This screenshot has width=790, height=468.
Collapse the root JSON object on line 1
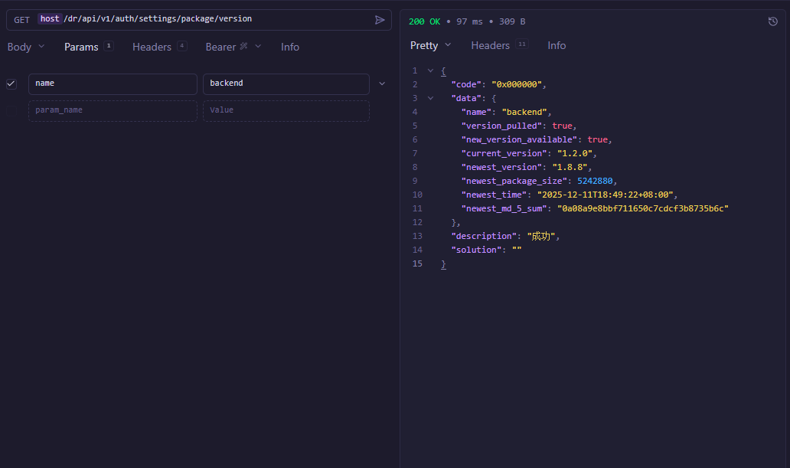[430, 70]
